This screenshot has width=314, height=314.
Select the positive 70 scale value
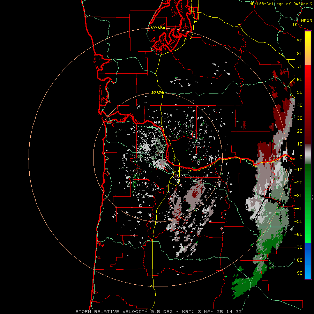coord(300,67)
